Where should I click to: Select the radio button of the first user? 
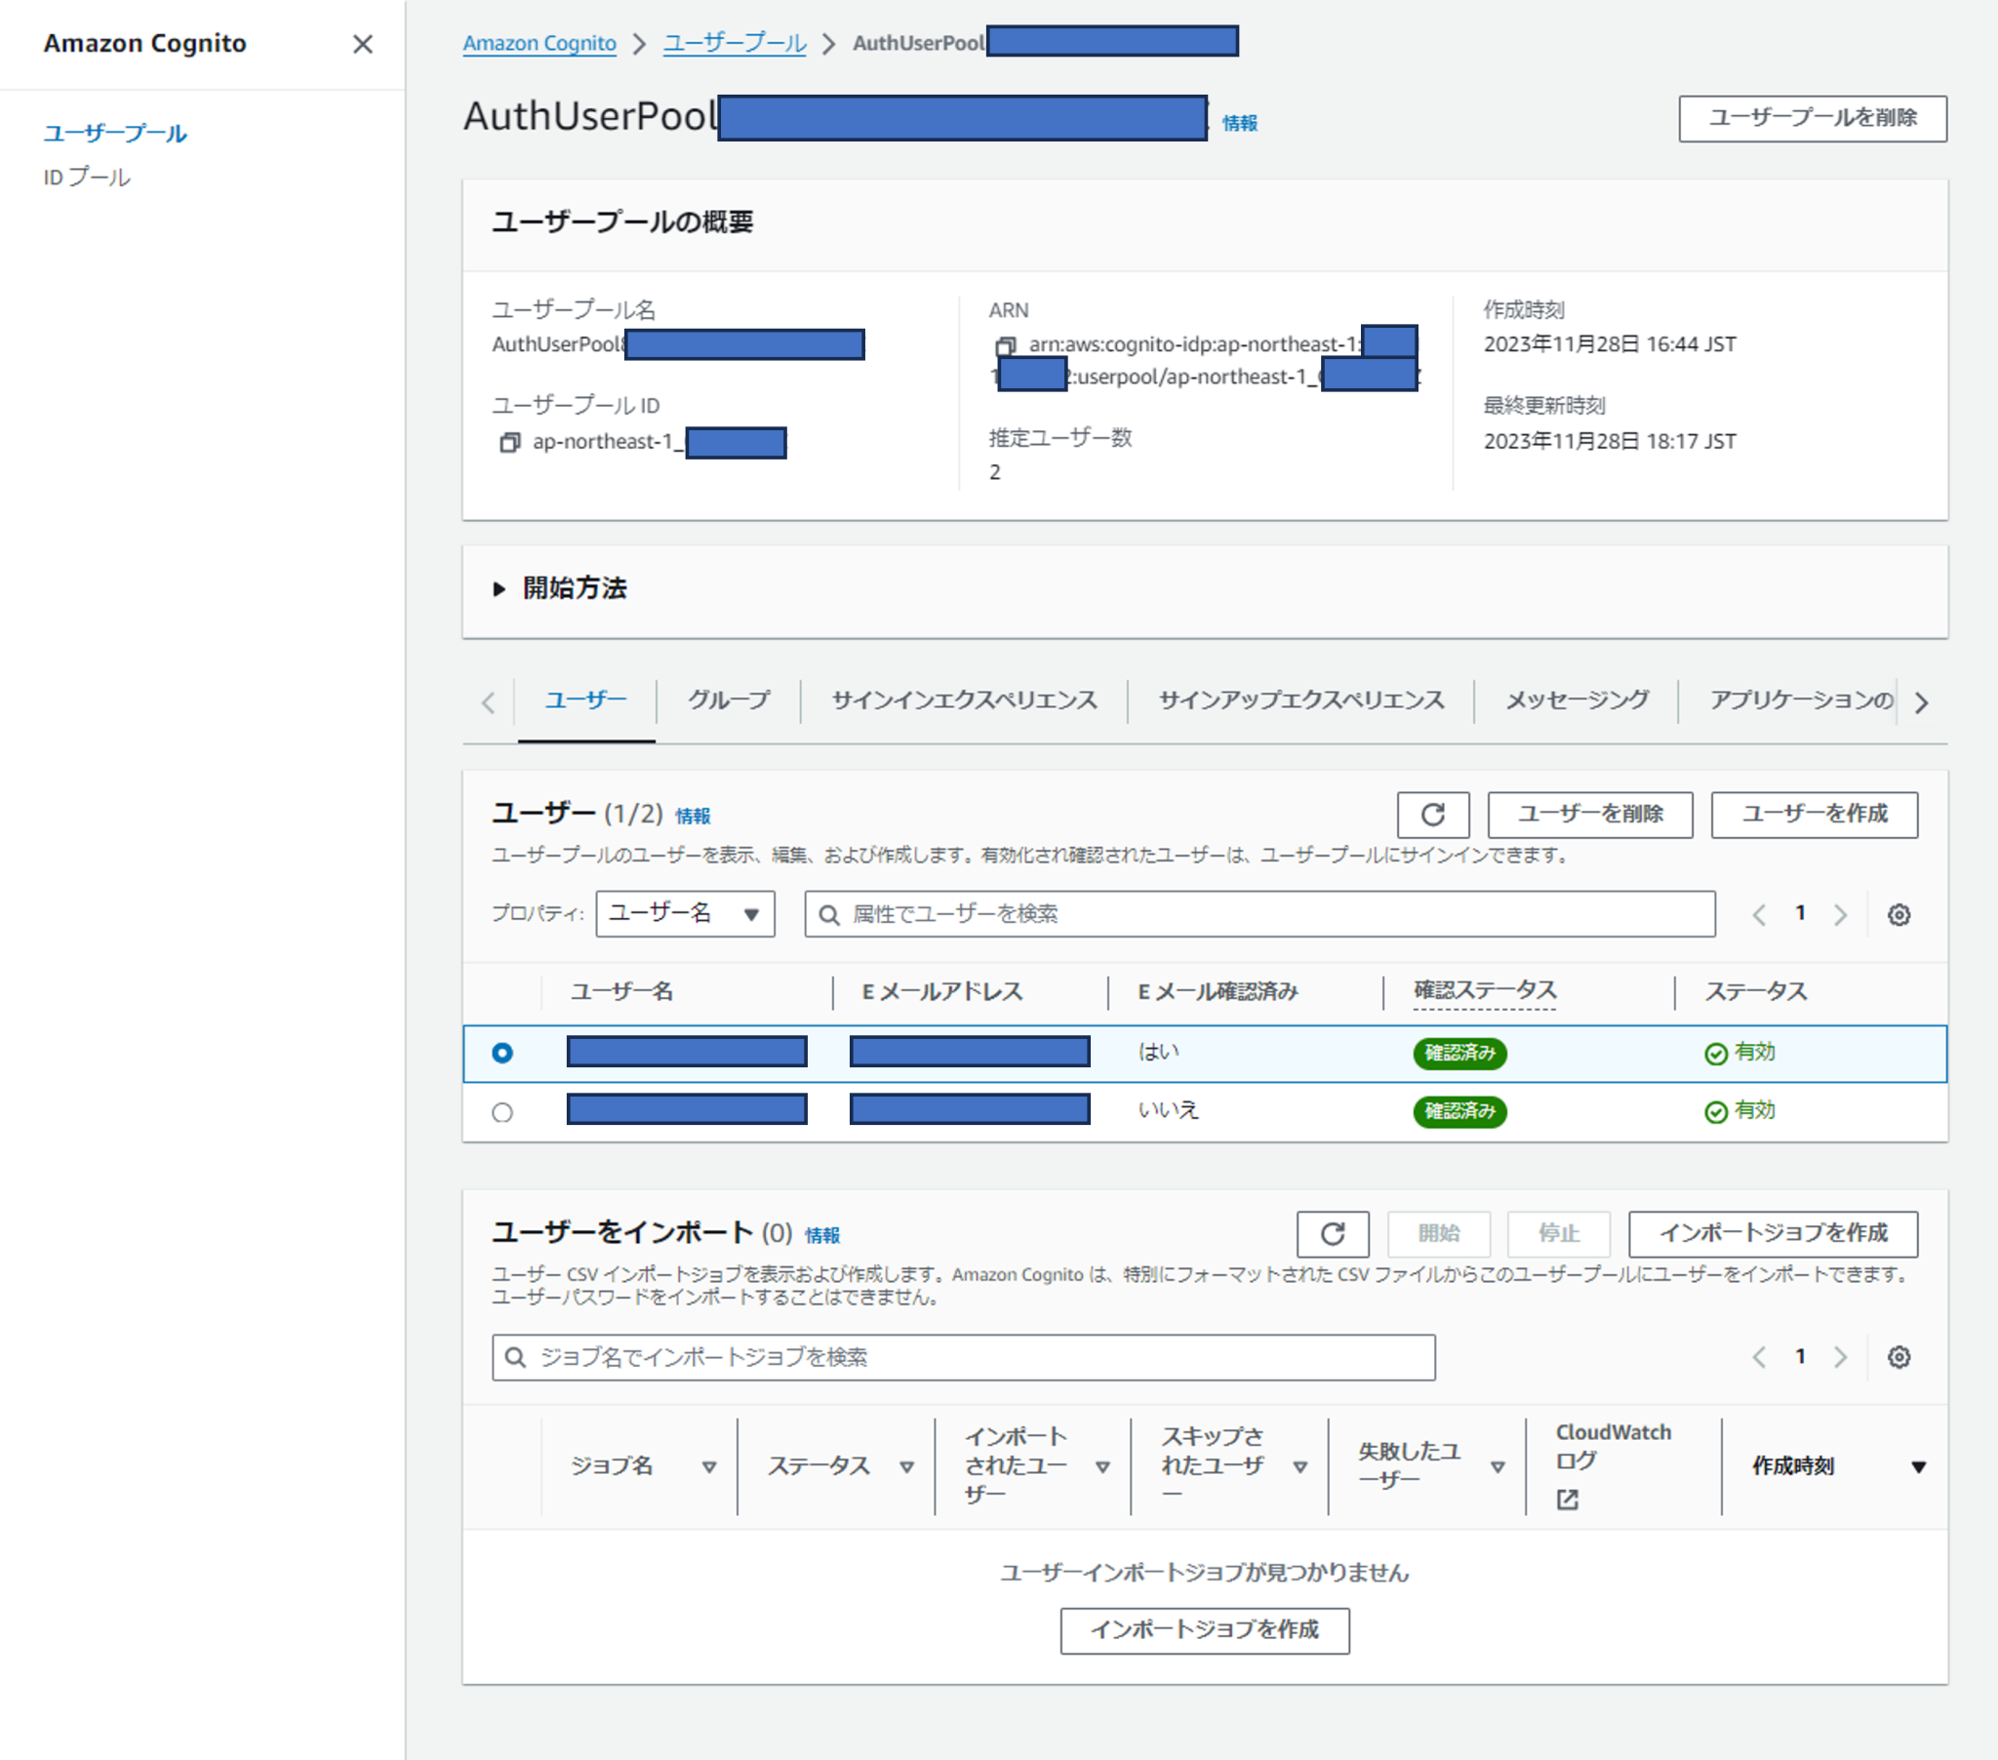point(502,1053)
